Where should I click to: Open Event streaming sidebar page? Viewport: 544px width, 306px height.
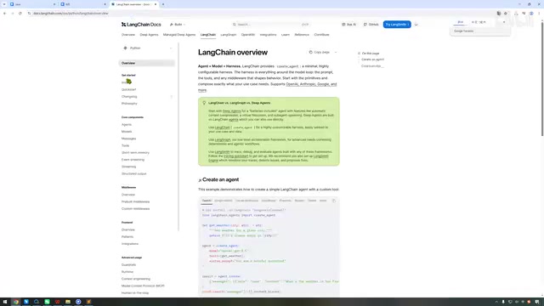point(133,160)
